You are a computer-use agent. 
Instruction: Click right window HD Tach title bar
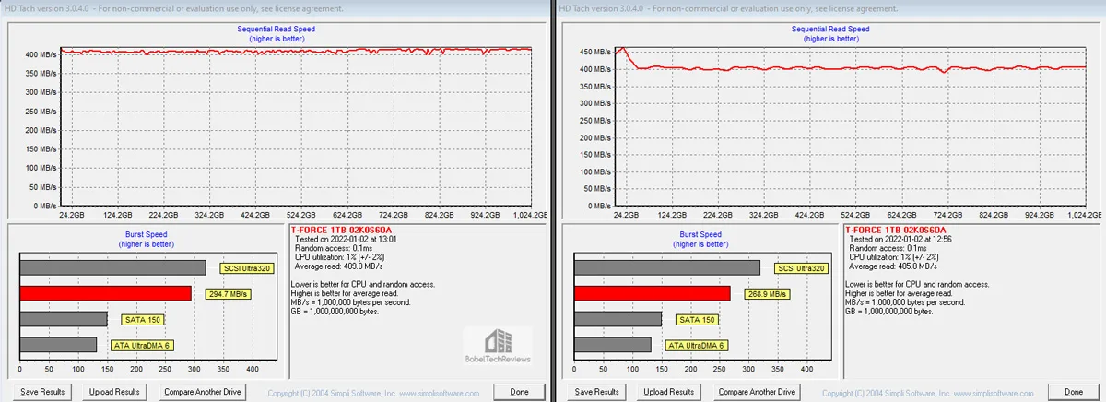[830, 8]
